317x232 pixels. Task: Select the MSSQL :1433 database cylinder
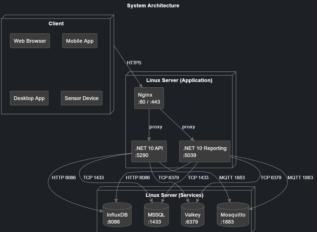point(156,215)
